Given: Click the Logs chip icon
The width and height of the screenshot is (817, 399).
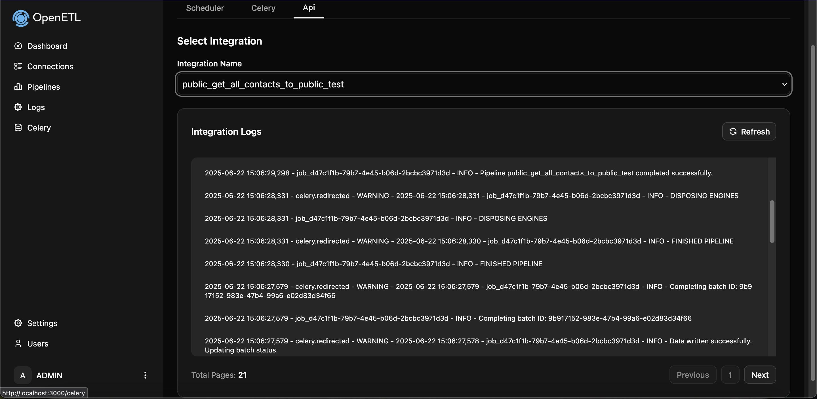Looking at the screenshot, I should point(18,107).
